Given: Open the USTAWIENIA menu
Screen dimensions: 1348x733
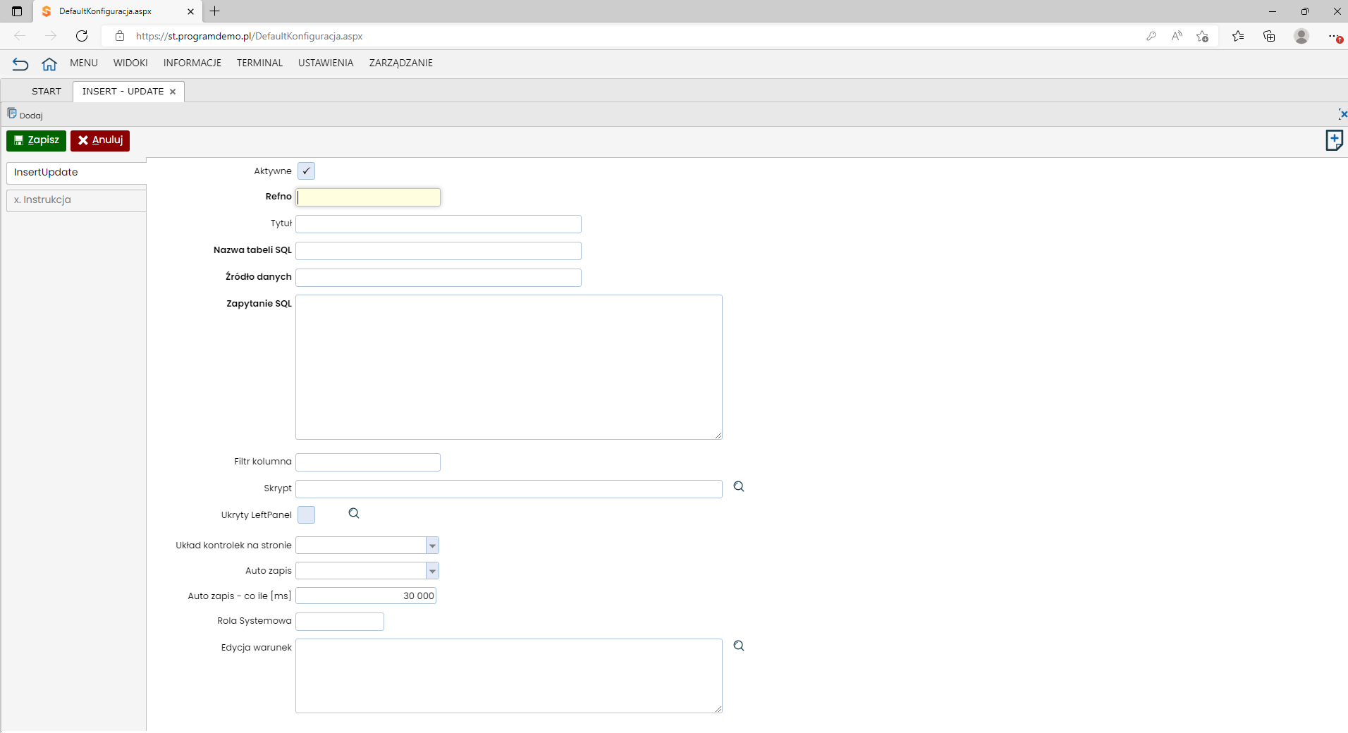Looking at the screenshot, I should (326, 63).
